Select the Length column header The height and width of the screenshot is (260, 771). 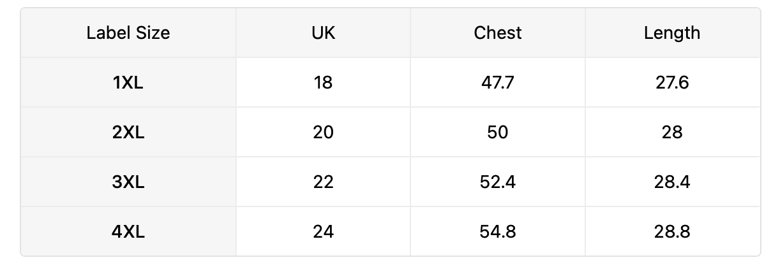pyautogui.click(x=672, y=32)
